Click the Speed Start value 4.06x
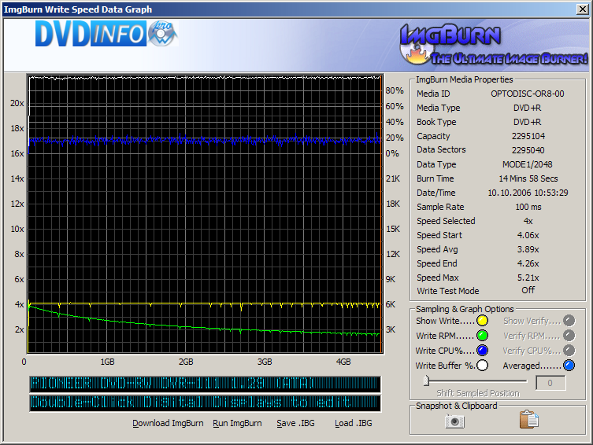The width and height of the screenshot is (593, 445). [x=528, y=235]
